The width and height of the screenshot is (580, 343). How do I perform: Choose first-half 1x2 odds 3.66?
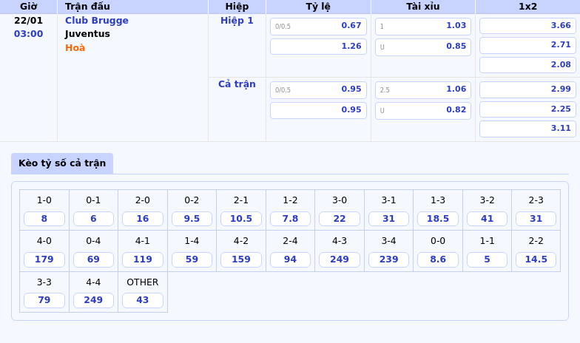pyautogui.click(x=527, y=26)
